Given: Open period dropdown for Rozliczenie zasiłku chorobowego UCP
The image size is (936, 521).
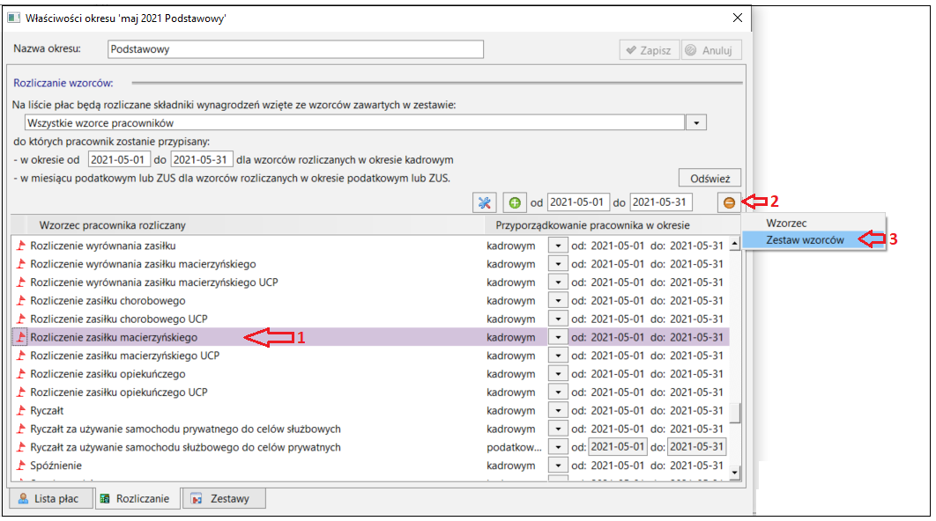Looking at the screenshot, I should pyautogui.click(x=558, y=319).
